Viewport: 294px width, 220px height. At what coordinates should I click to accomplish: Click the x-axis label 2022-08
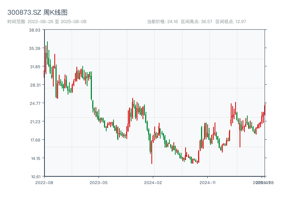pyautogui.click(x=44, y=183)
